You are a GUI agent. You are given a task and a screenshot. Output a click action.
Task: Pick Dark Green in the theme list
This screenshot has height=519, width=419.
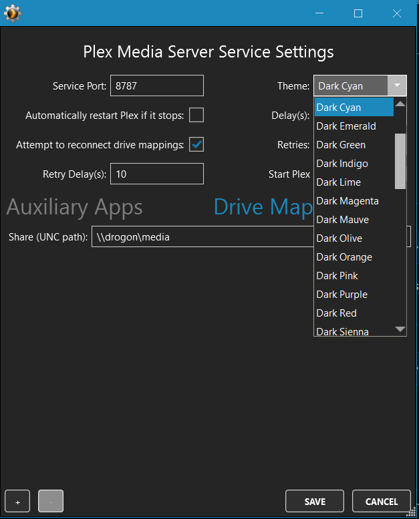click(x=354, y=145)
